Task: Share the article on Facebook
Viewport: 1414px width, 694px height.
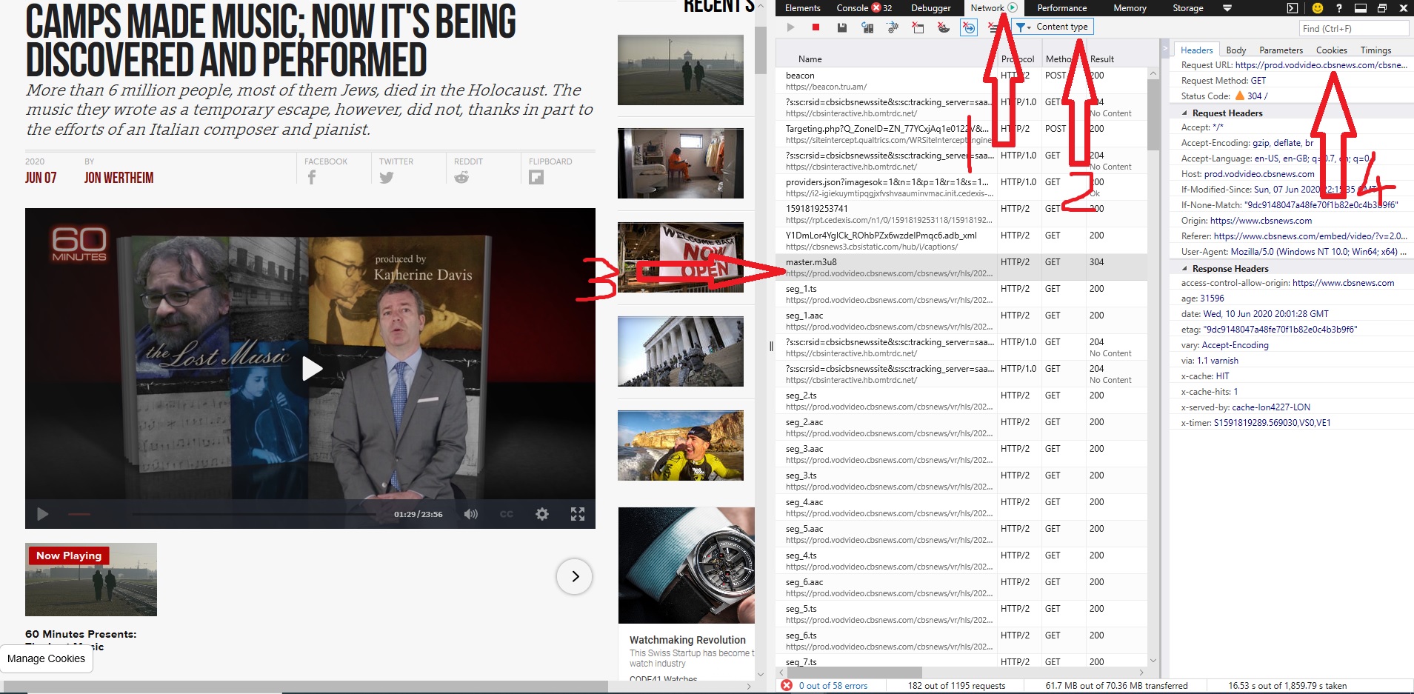Action: 312,177
